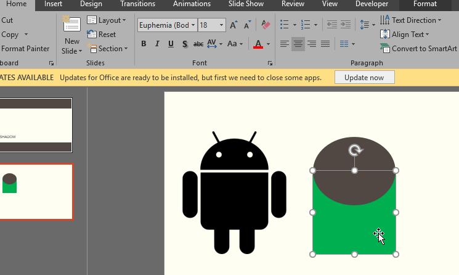
Task: Toggle underline formatting
Action: pos(171,44)
